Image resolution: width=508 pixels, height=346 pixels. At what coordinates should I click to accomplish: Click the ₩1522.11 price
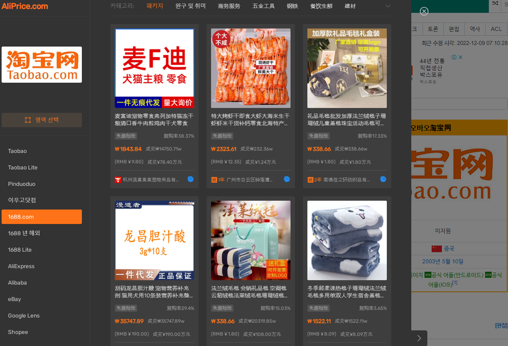pos(319,321)
